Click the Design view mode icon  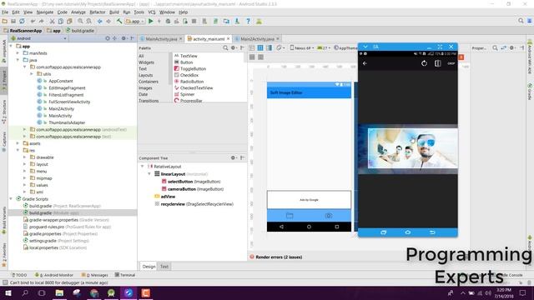tap(252, 48)
